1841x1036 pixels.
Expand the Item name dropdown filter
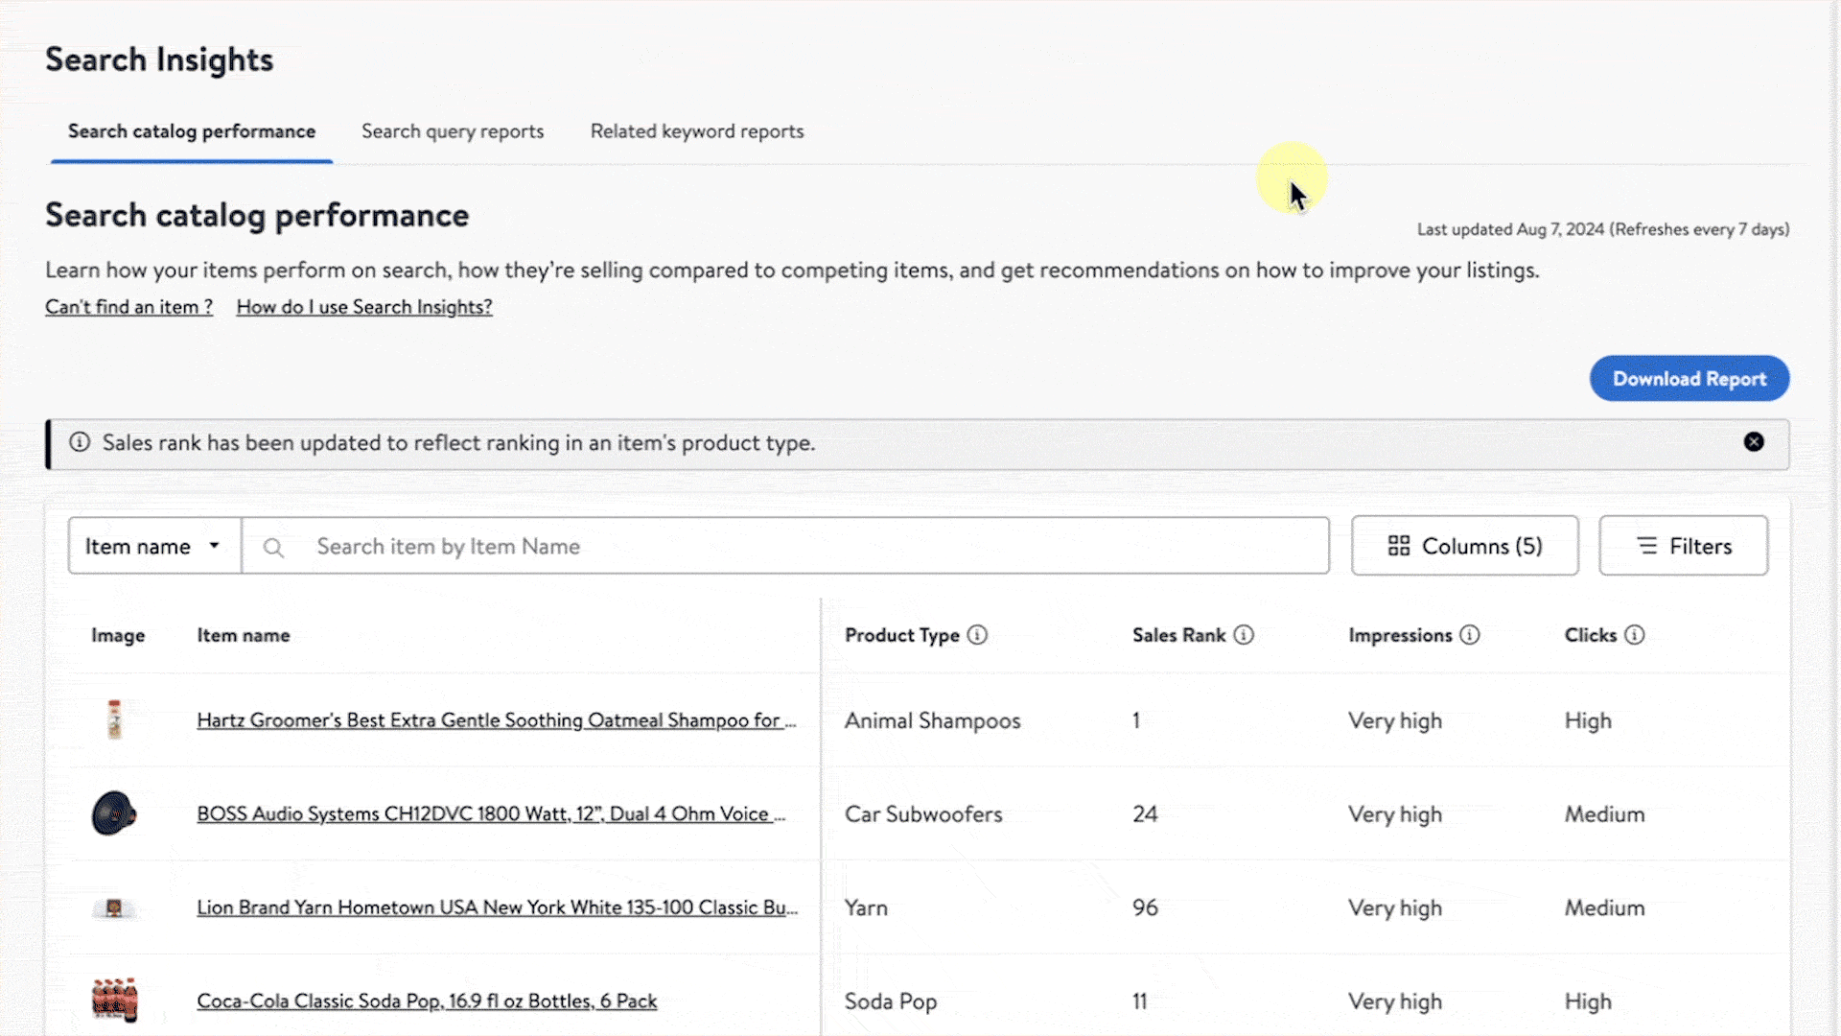153,545
